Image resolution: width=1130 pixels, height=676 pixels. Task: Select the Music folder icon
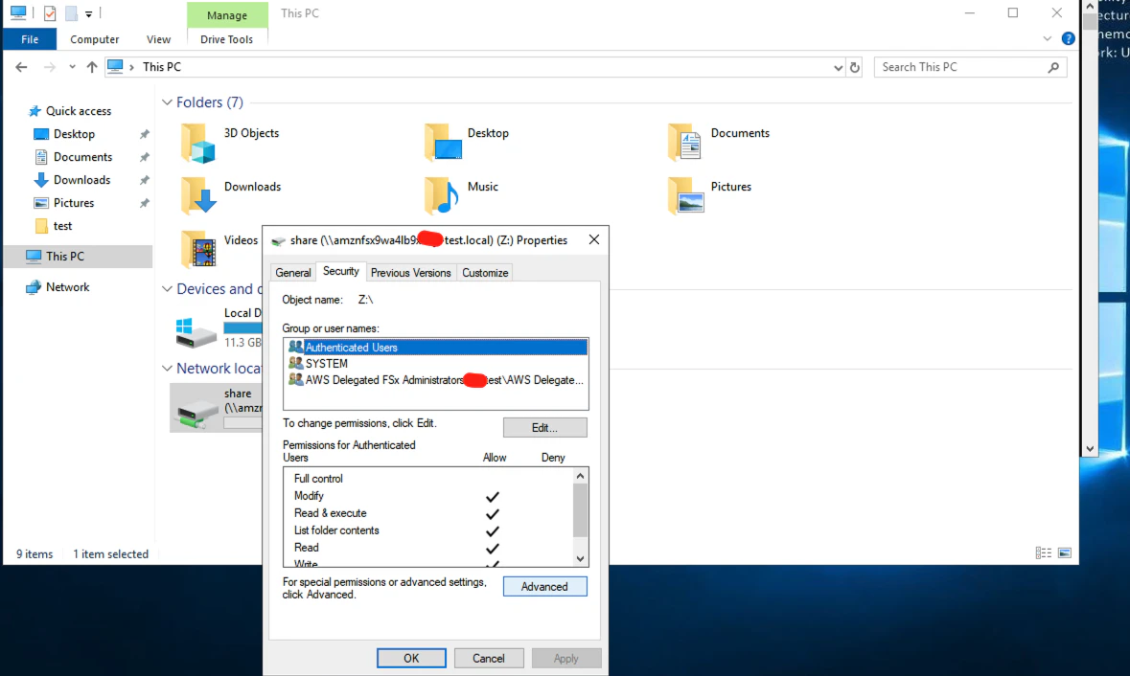click(441, 196)
